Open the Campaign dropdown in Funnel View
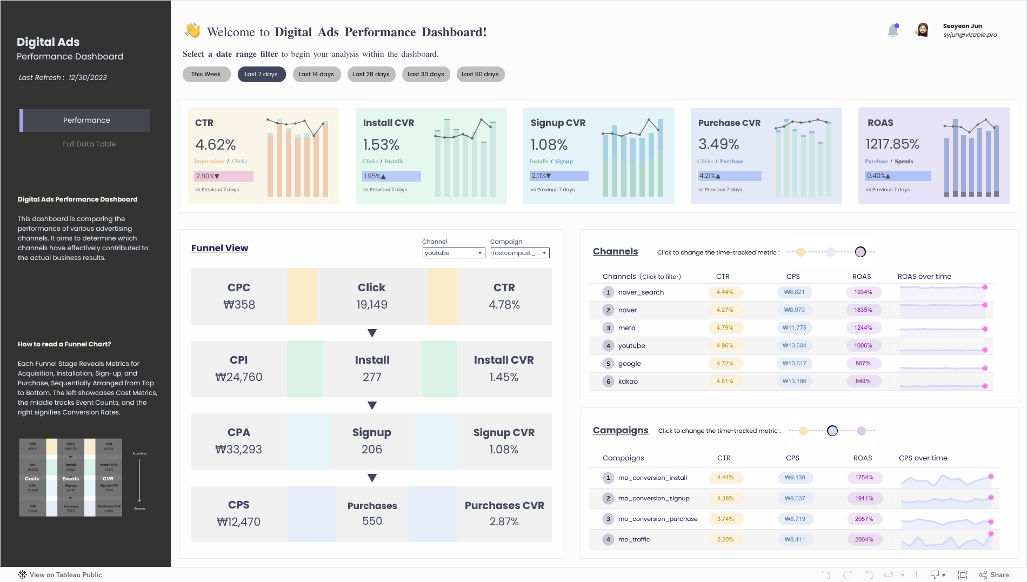The image size is (1027, 582). (519, 252)
